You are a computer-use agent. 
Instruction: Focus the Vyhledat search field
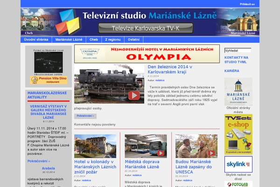(238, 50)
